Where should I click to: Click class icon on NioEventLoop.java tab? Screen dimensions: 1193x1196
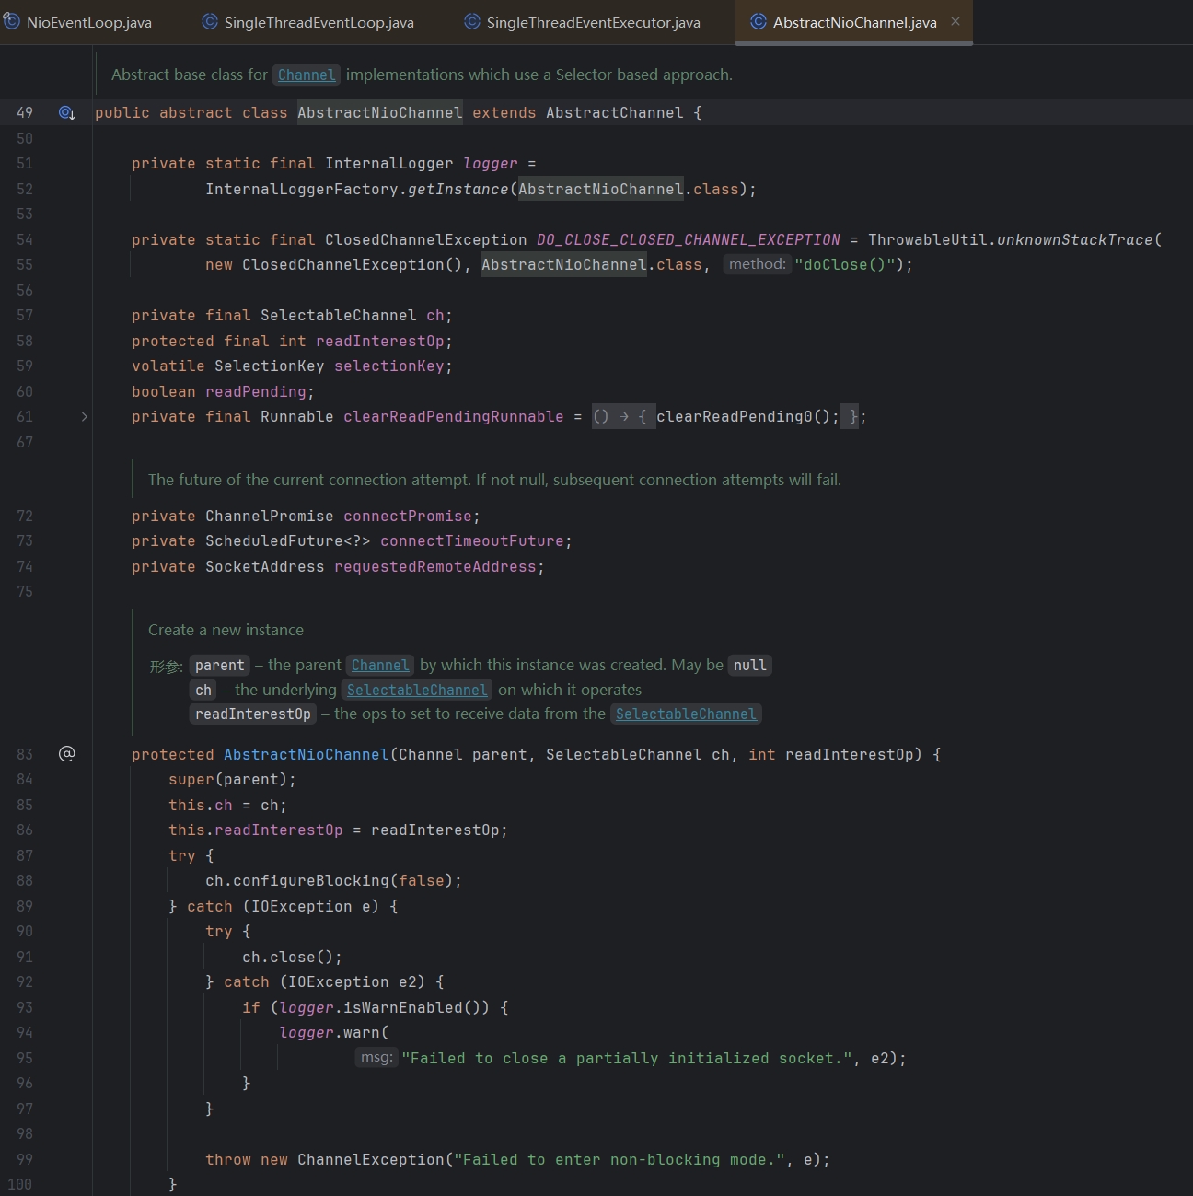click(11, 21)
